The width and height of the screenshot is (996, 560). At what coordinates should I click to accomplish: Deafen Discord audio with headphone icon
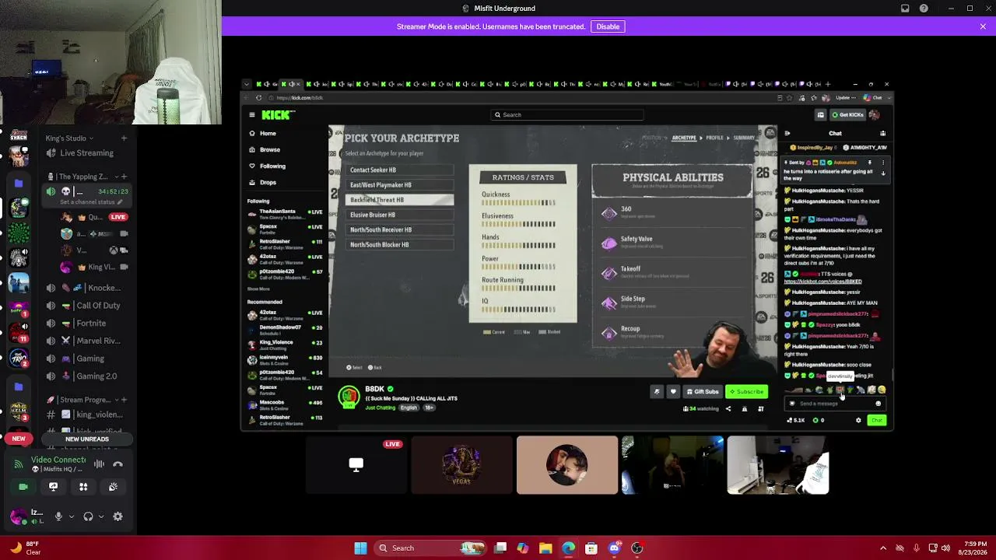click(88, 516)
